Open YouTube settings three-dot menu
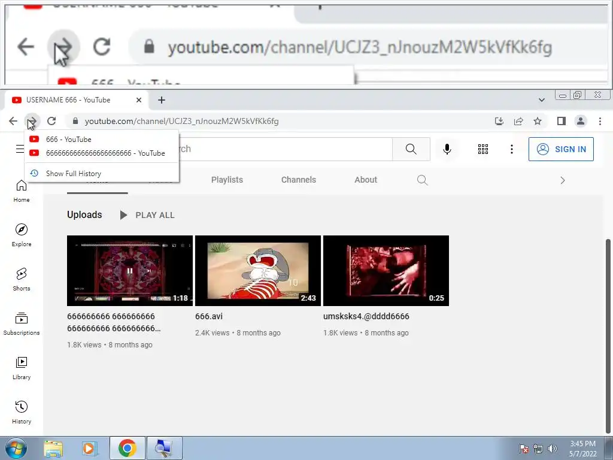613x460 pixels. coord(511,149)
